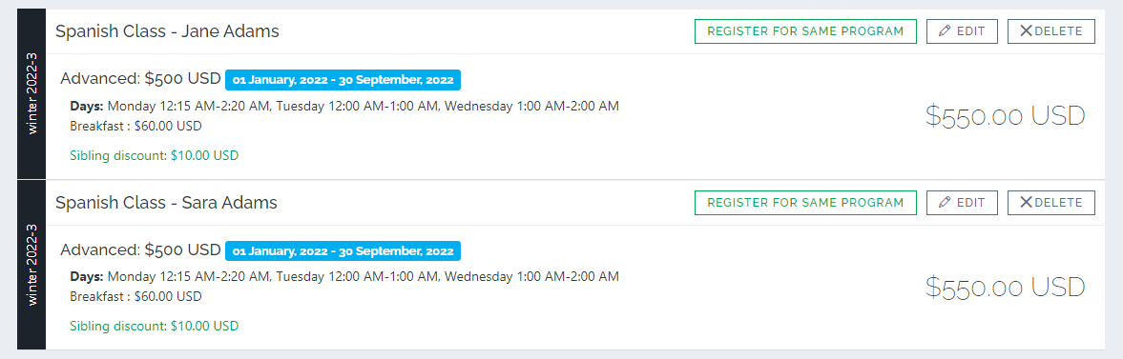Click Sara Adams Advanced $500 USD level

(140, 250)
